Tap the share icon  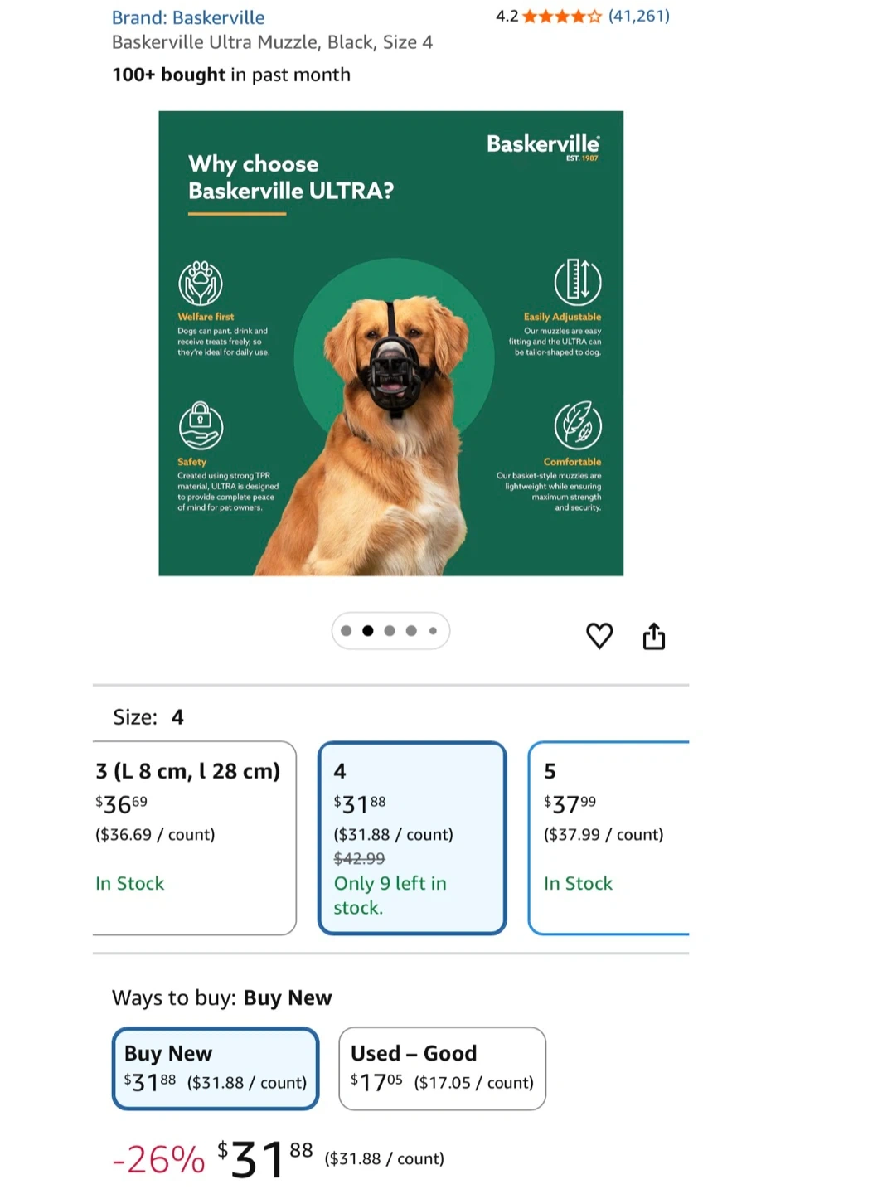(654, 636)
